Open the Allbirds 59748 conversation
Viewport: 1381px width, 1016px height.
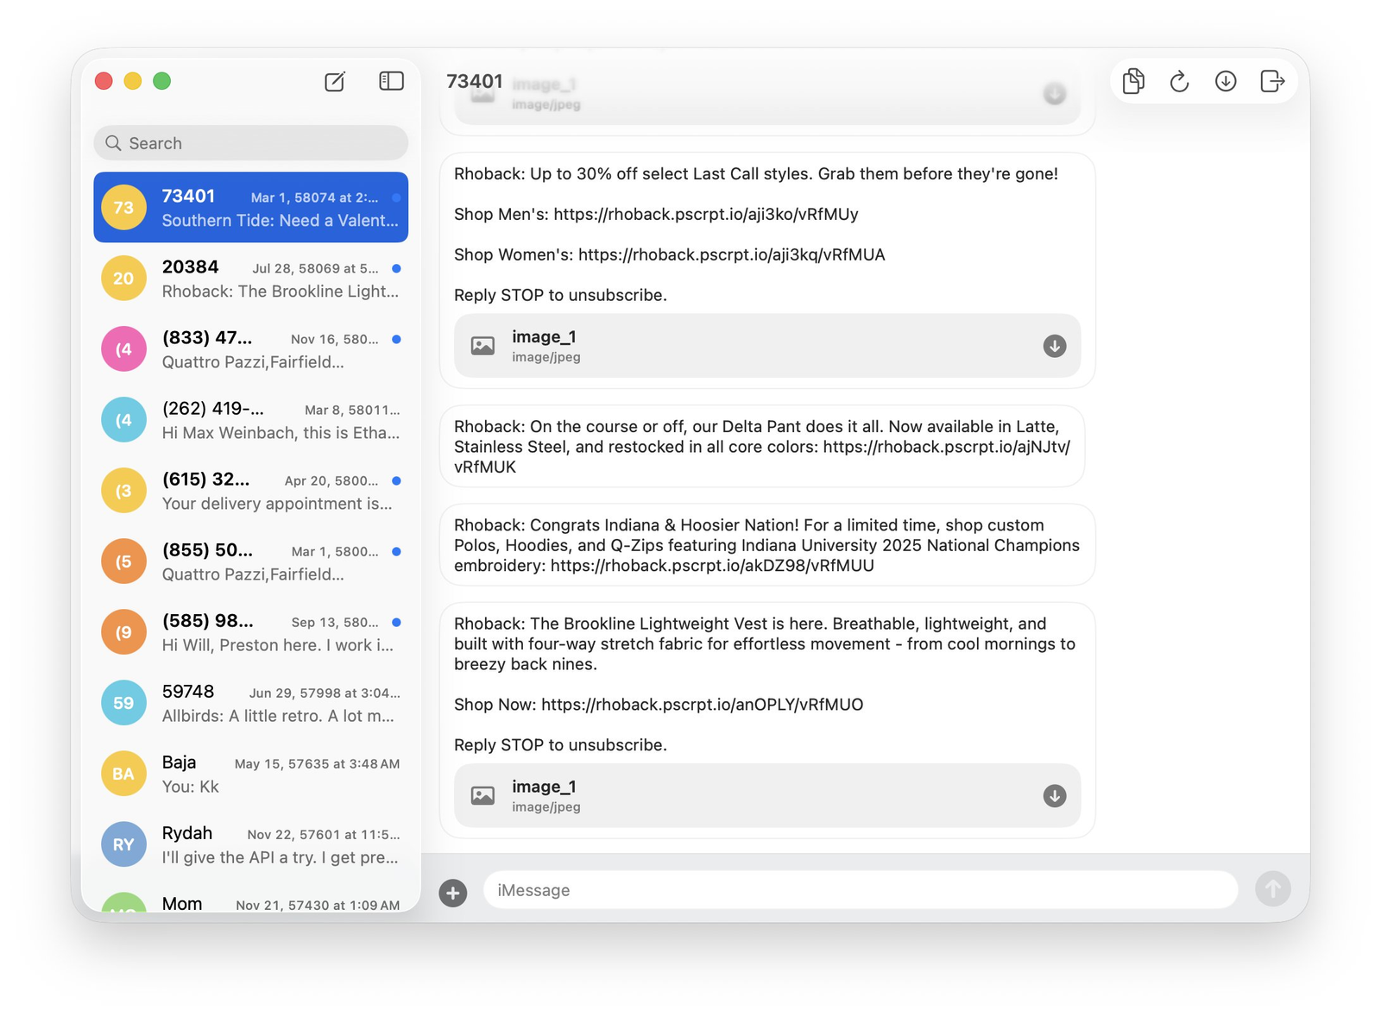[x=250, y=702]
